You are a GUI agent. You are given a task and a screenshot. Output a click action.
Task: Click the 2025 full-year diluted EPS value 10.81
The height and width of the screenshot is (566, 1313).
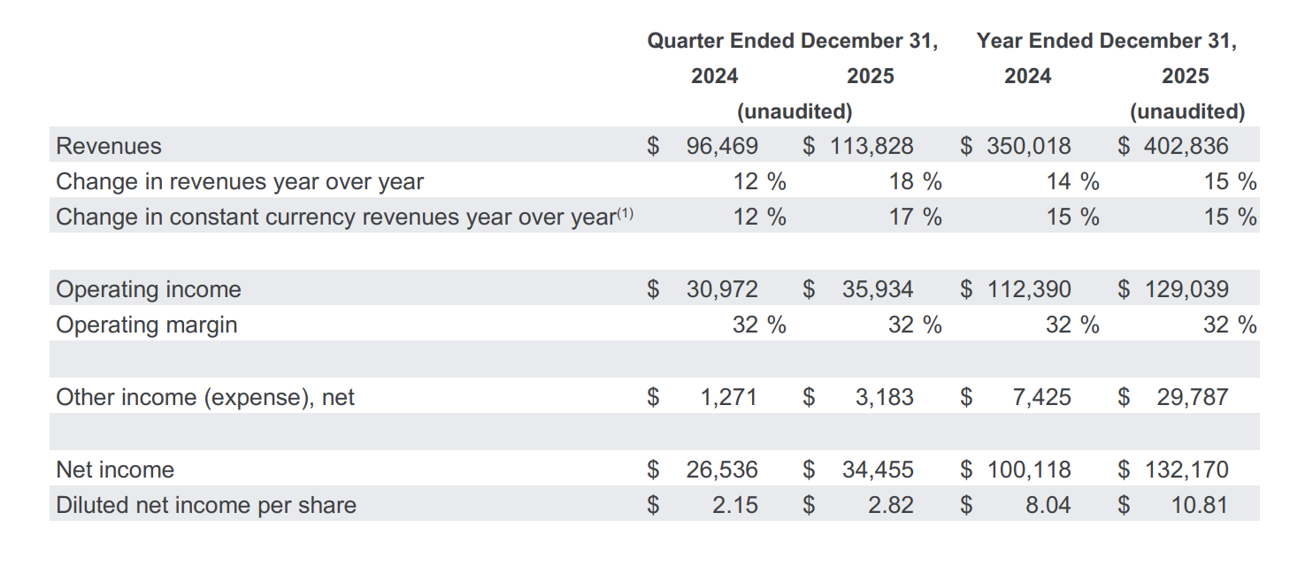(x=1199, y=505)
